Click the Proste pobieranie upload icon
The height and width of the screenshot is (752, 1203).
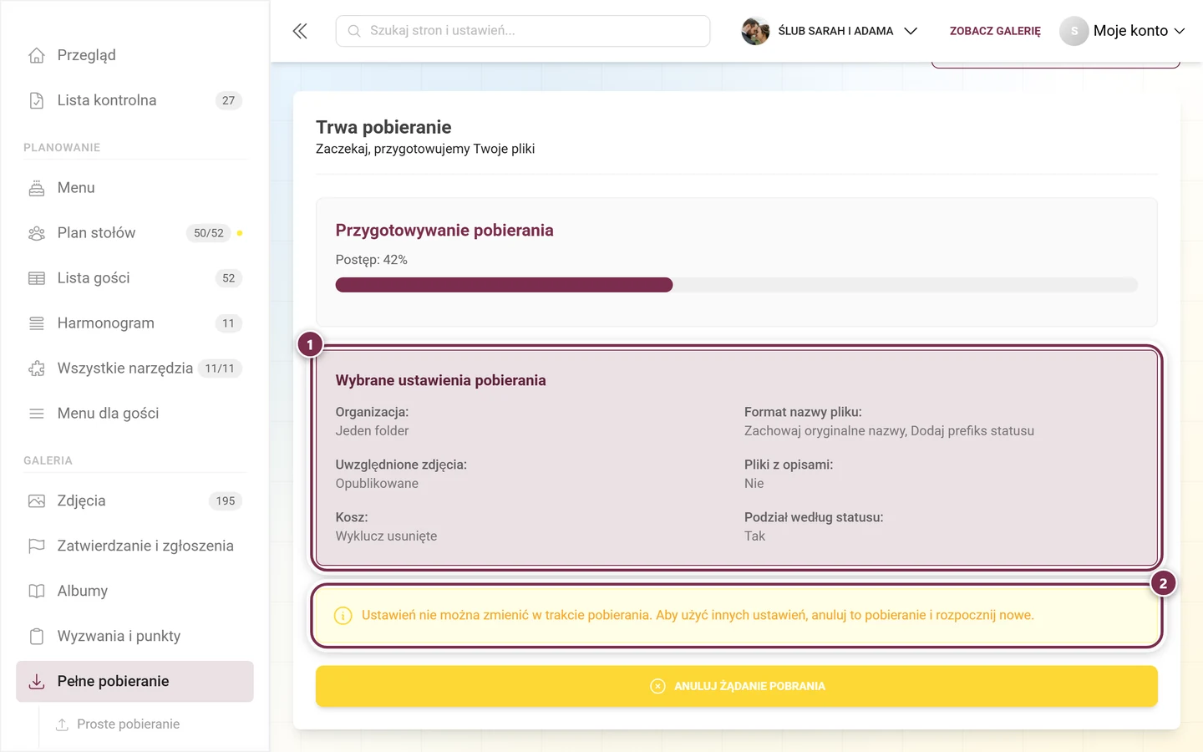pos(62,724)
